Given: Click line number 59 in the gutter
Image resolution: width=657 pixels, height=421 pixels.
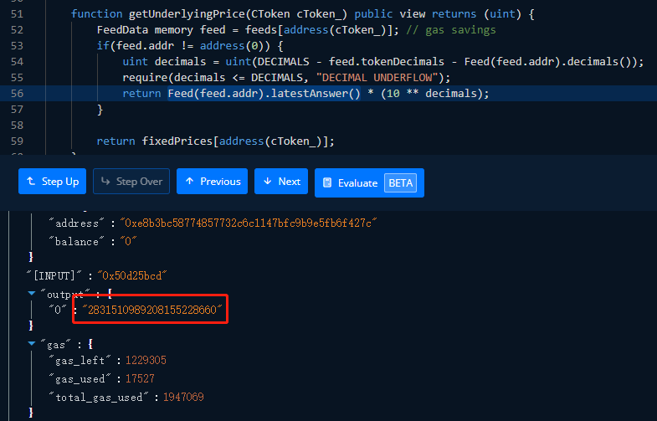Looking at the screenshot, I should pyautogui.click(x=18, y=141).
